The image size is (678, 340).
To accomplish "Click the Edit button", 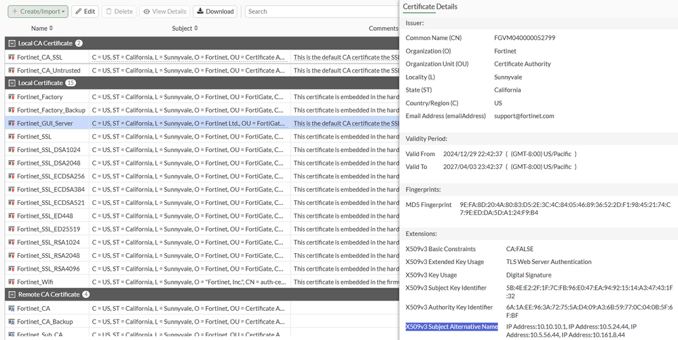I will [x=86, y=12].
